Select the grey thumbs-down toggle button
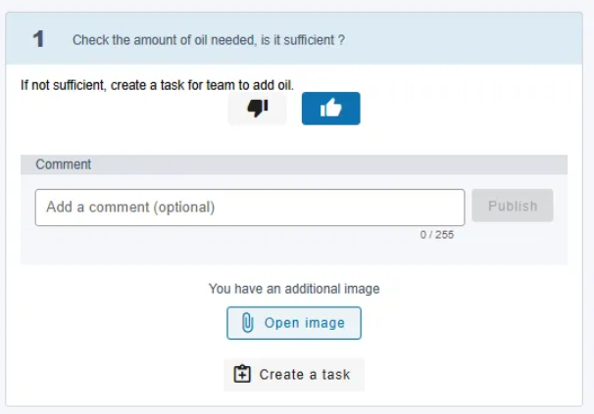594x414 pixels. [257, 109]
